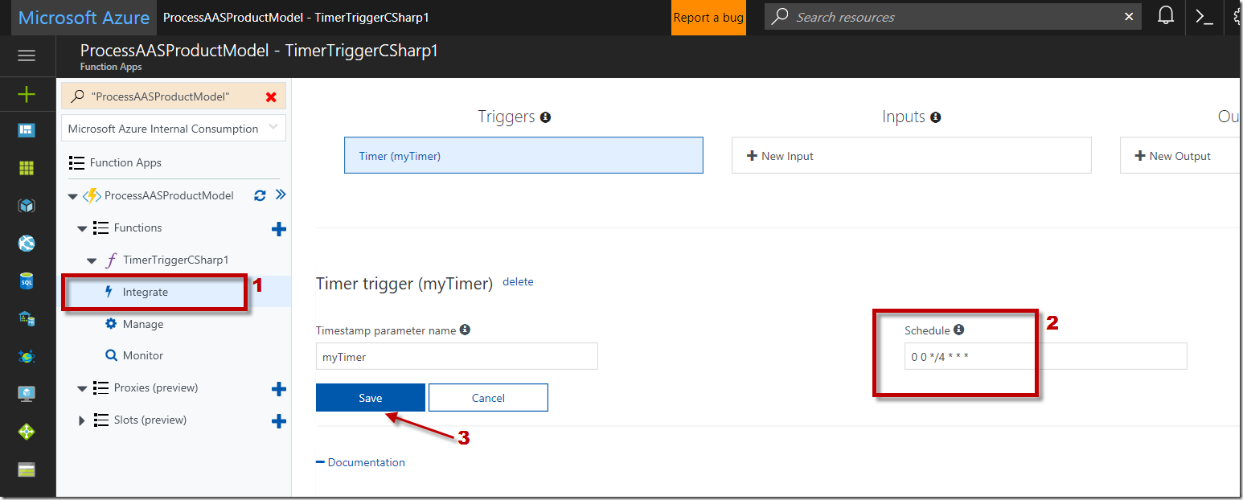This screenshot has height=500, width=1243.
Task: Clear the ProcessAASProductModel filter with red X
Action: [x=271, y=96]
